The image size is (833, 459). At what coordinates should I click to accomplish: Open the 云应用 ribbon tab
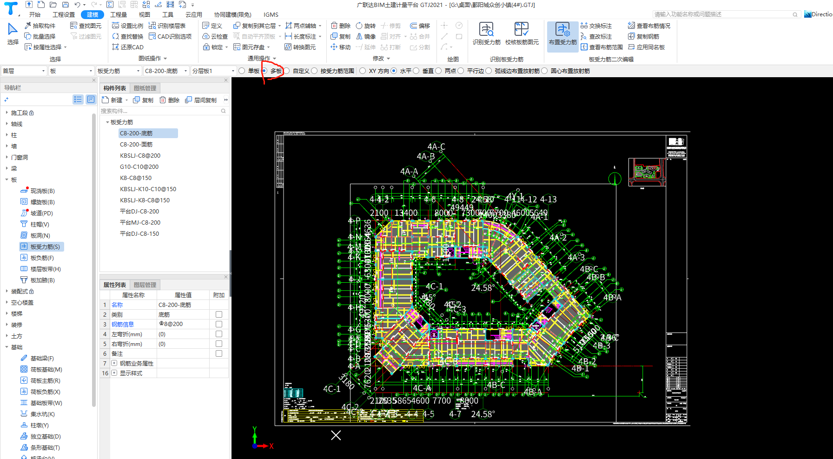(x=194, y=14)
